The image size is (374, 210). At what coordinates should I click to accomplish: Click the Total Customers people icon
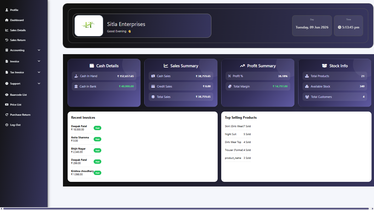click(307, 97)
